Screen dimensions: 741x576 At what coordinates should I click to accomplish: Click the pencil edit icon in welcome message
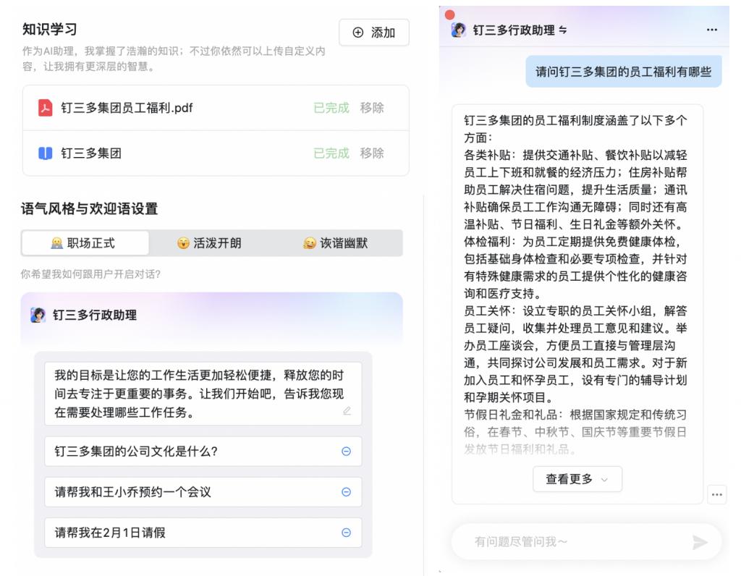(x=347, y=410)
